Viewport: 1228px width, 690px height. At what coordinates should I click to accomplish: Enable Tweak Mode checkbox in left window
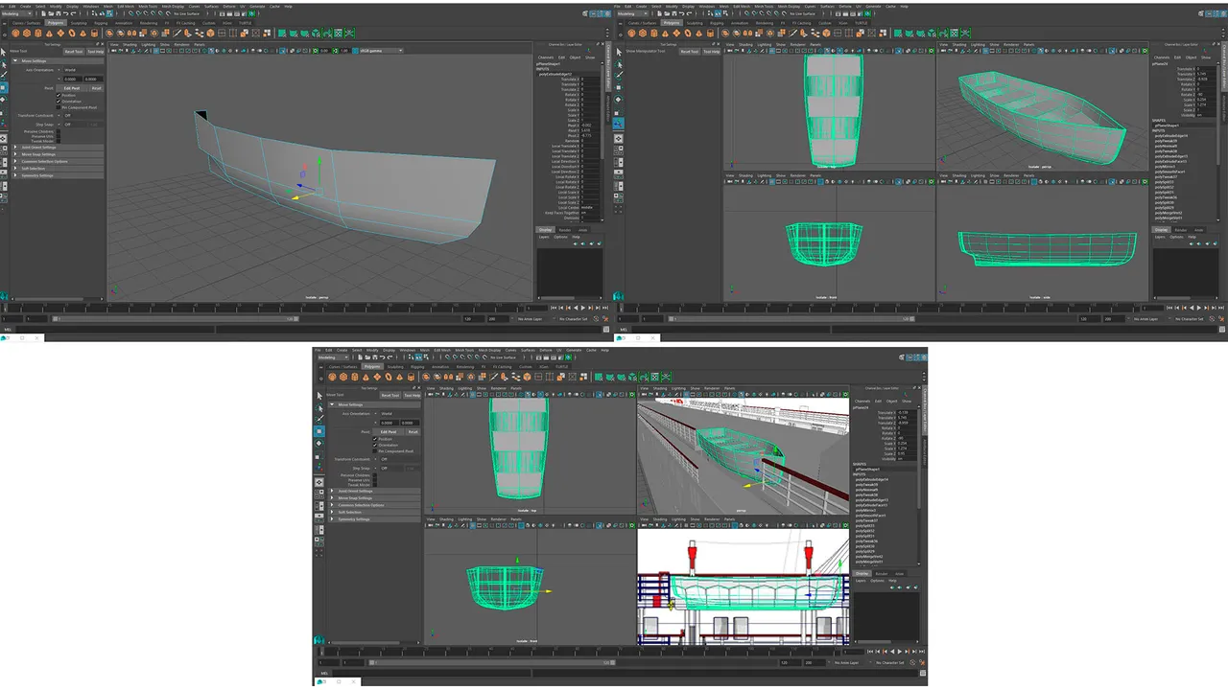[x=59, y=141]
